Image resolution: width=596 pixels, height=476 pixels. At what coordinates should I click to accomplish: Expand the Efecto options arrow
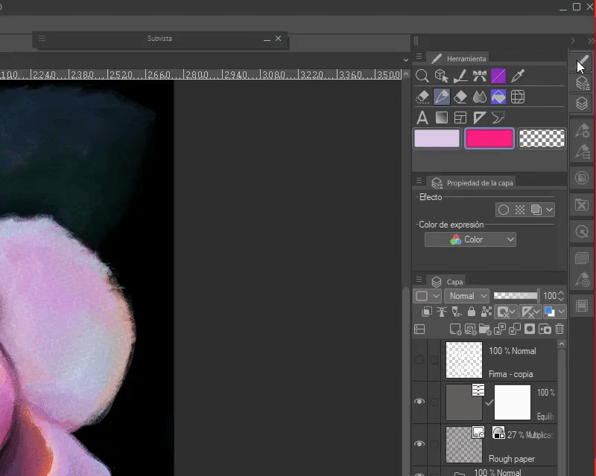tap(549, 210)
